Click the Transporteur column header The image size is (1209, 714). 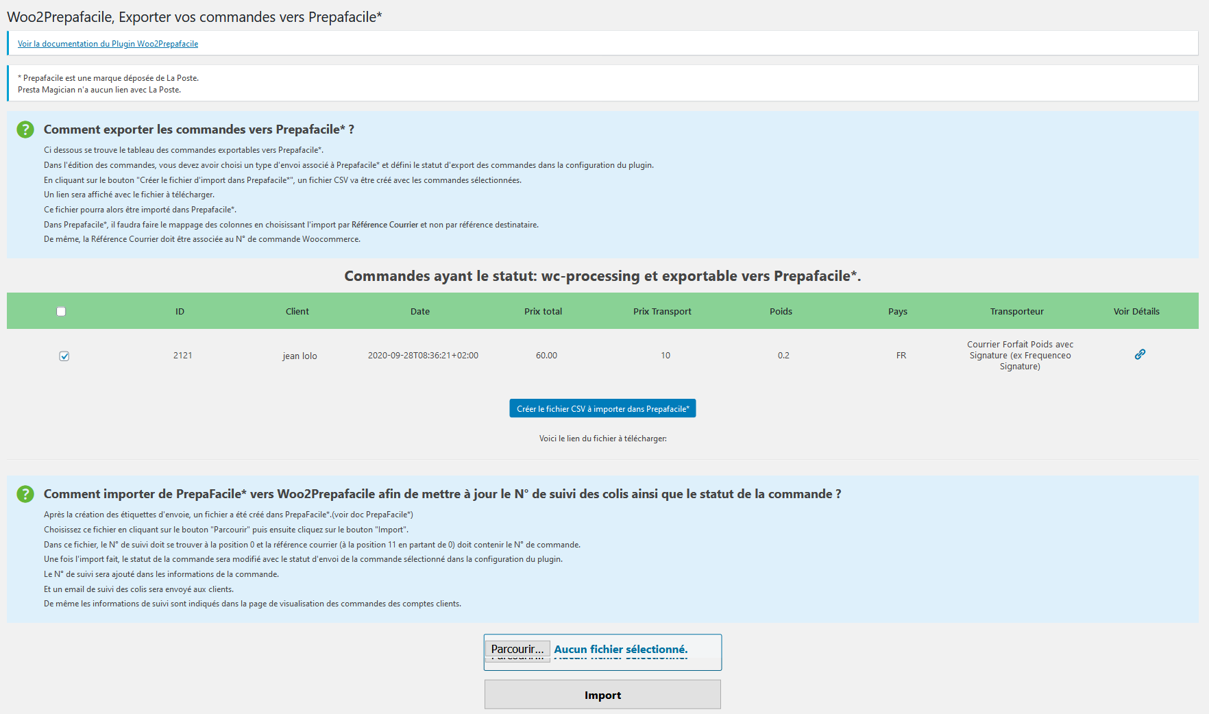(1017, 311)
